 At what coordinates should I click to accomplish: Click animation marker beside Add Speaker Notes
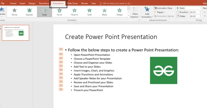coord(61,78)
